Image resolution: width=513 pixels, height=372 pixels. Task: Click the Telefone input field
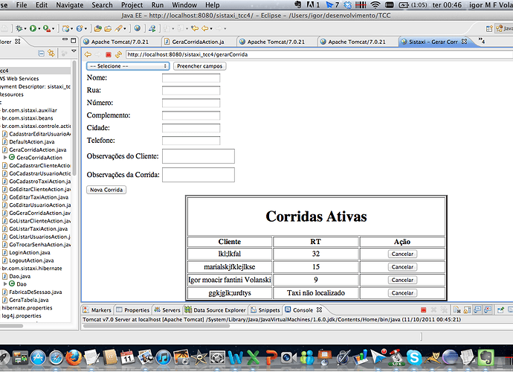click(x=191, y=141)
